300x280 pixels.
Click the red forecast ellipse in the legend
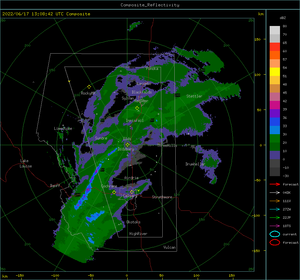point(275,242)
